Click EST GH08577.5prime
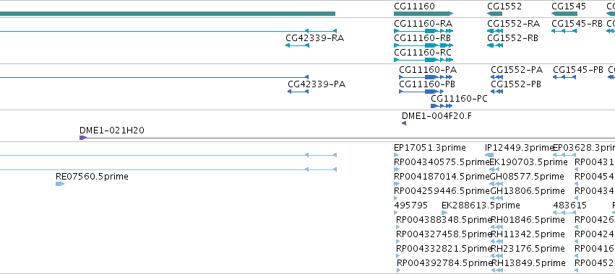This screenshot has width=615, height=274. 527,177
